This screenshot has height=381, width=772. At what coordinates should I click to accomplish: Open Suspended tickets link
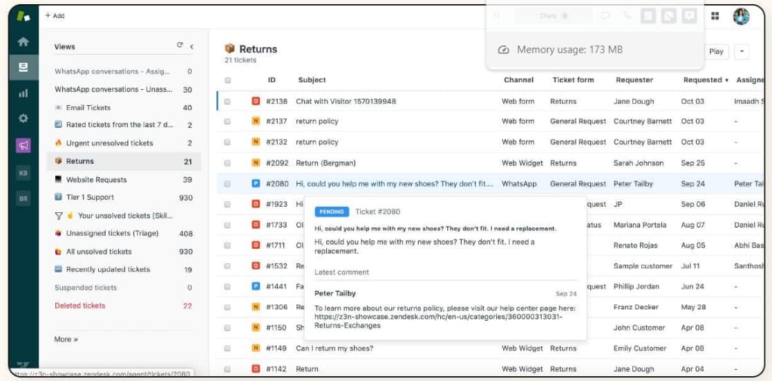(x=86, y=288)
